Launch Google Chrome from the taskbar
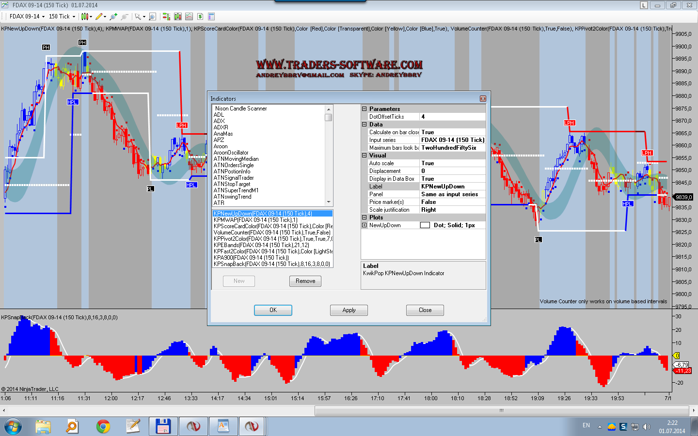Screen dimensions: 698x436 [x=103, y=426]
